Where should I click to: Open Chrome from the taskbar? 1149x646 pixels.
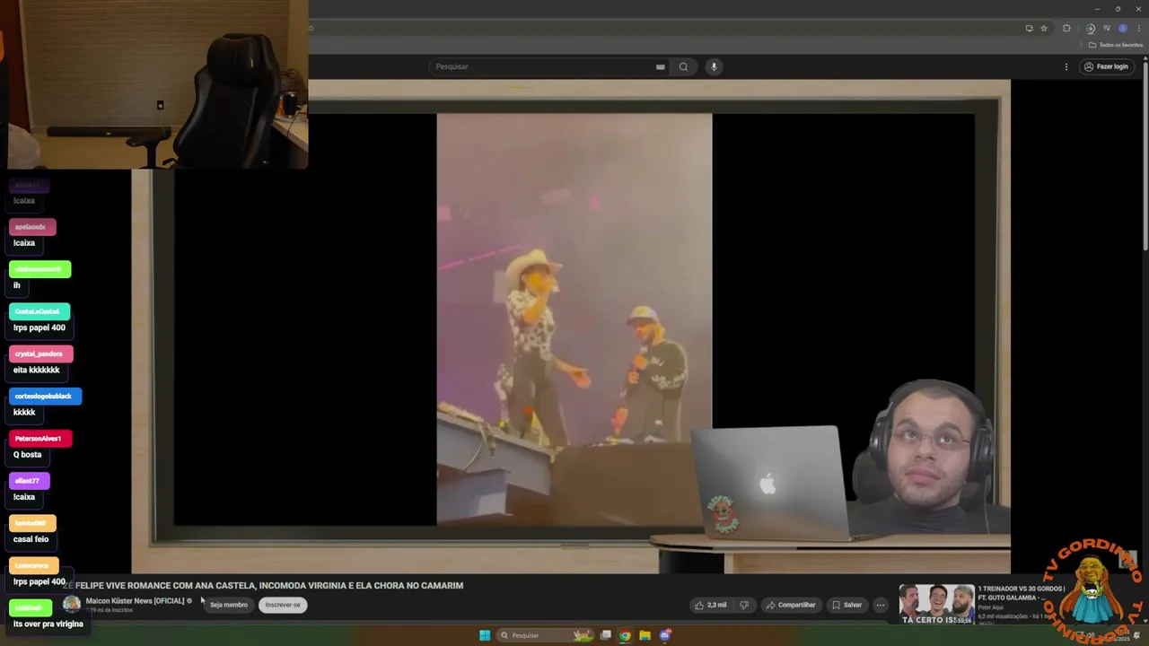pyautogui.click(x=625, y=635)
